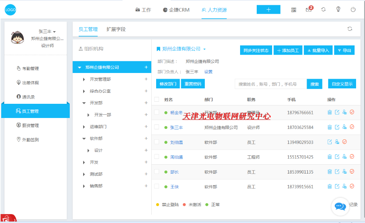Viewport: 365px width, 223px height.
Task: Collapse the 开发部 tree node
Action: (x=84, y=103)
